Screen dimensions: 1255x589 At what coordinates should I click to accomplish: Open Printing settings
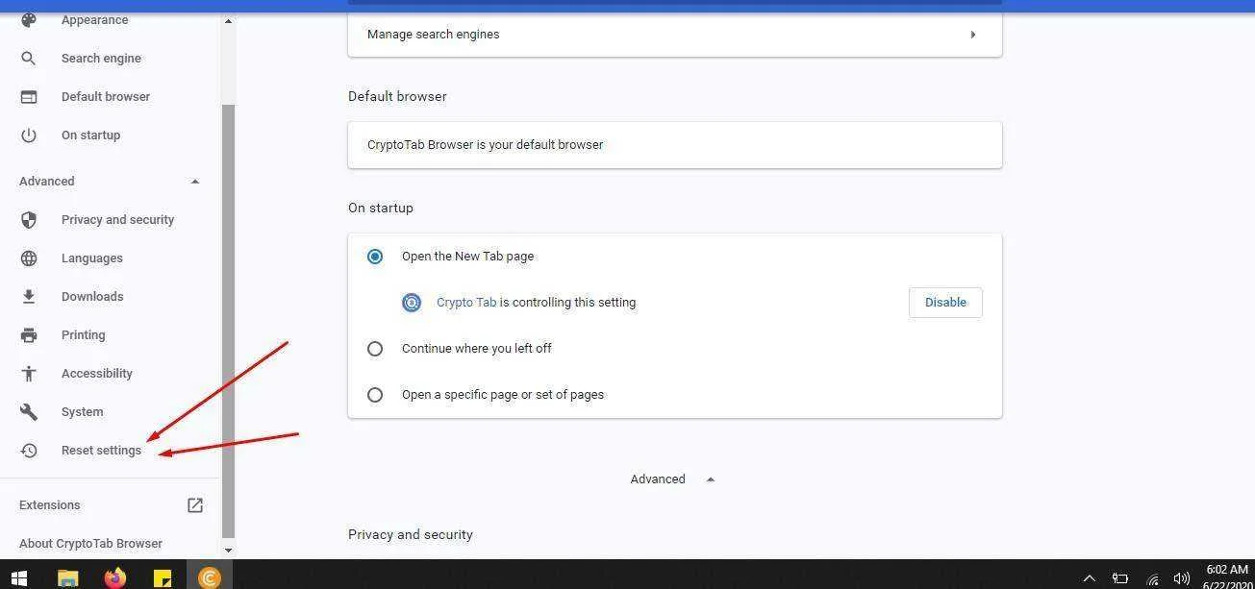click(x=84, y=335)
